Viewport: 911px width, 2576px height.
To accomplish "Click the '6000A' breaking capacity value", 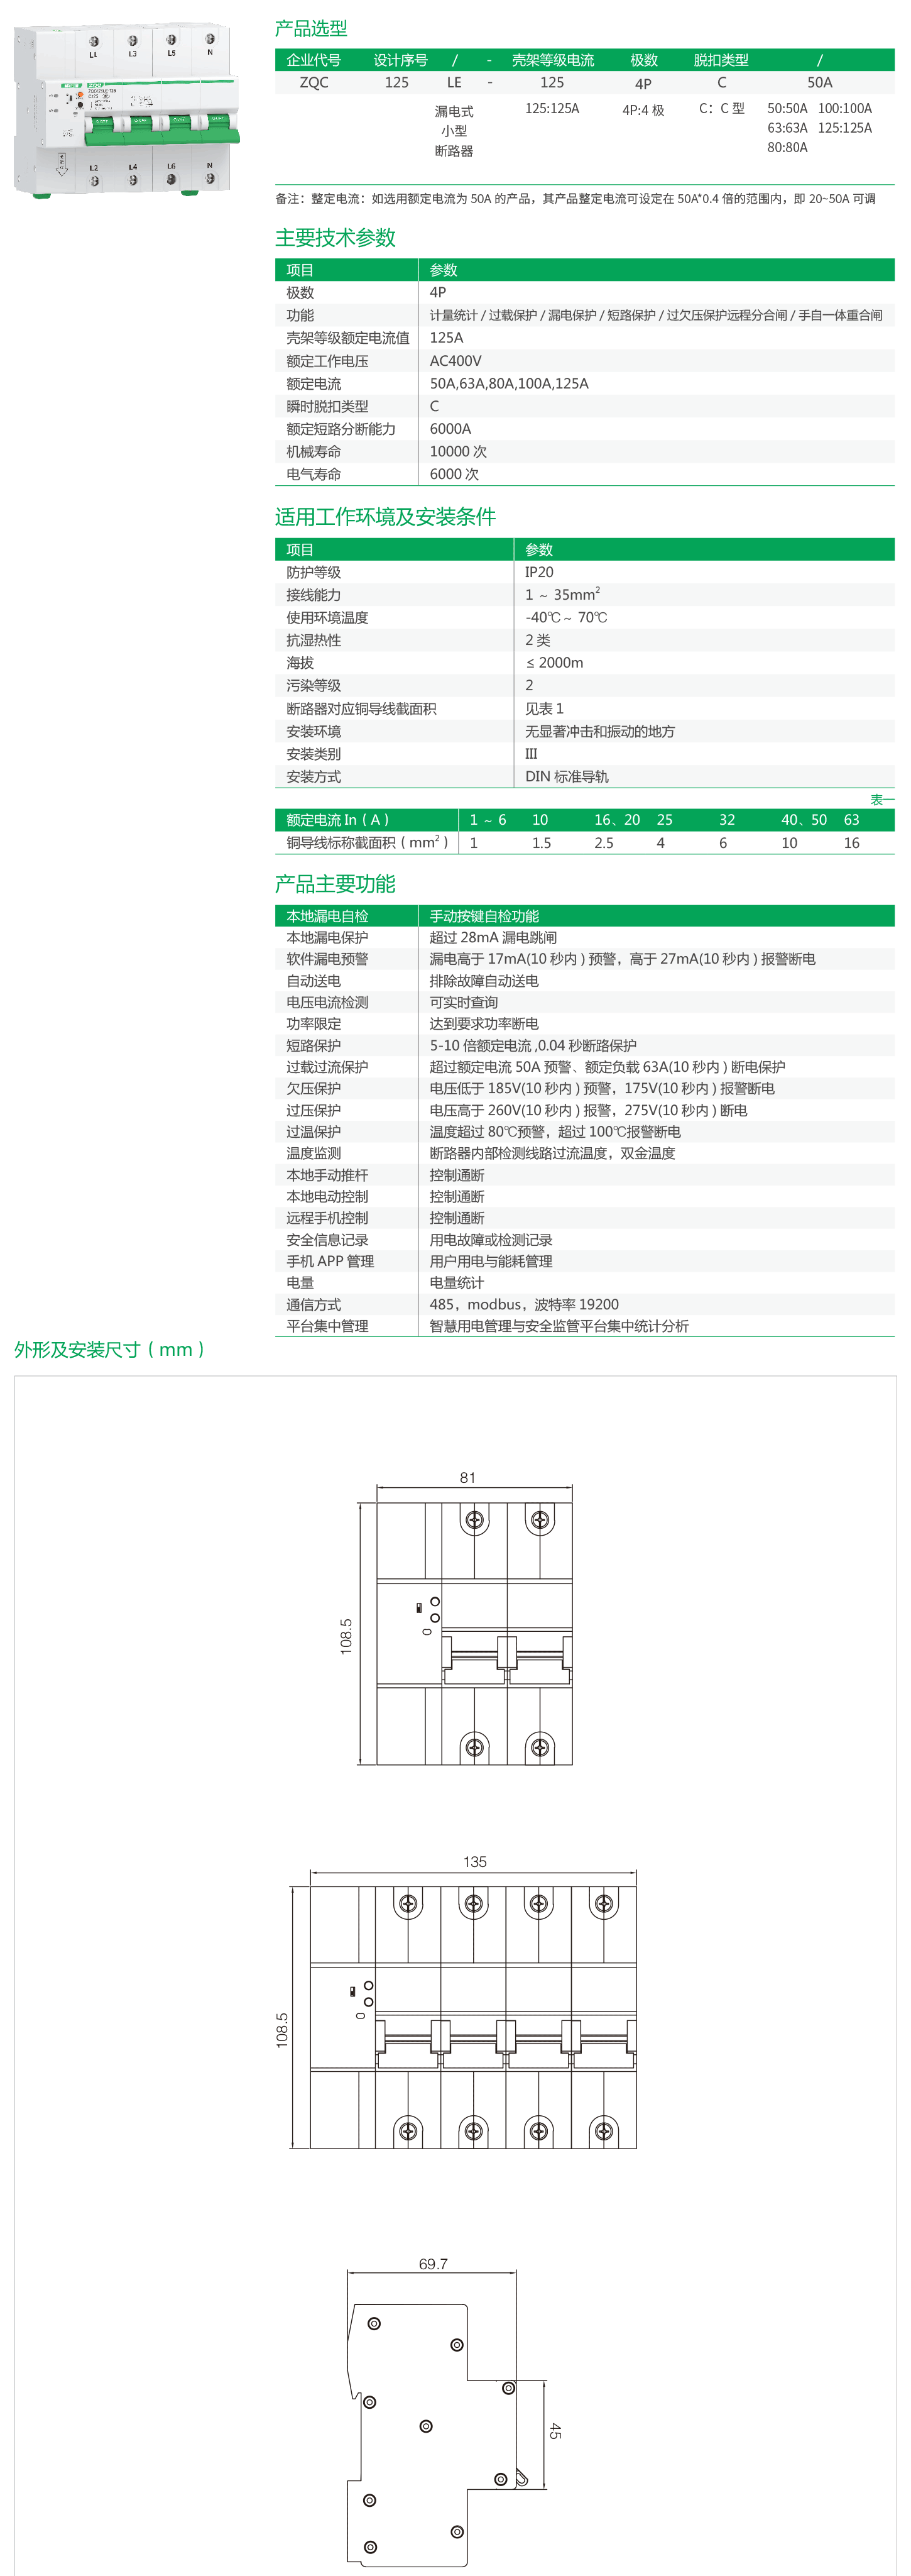I will tap(450, 429).
